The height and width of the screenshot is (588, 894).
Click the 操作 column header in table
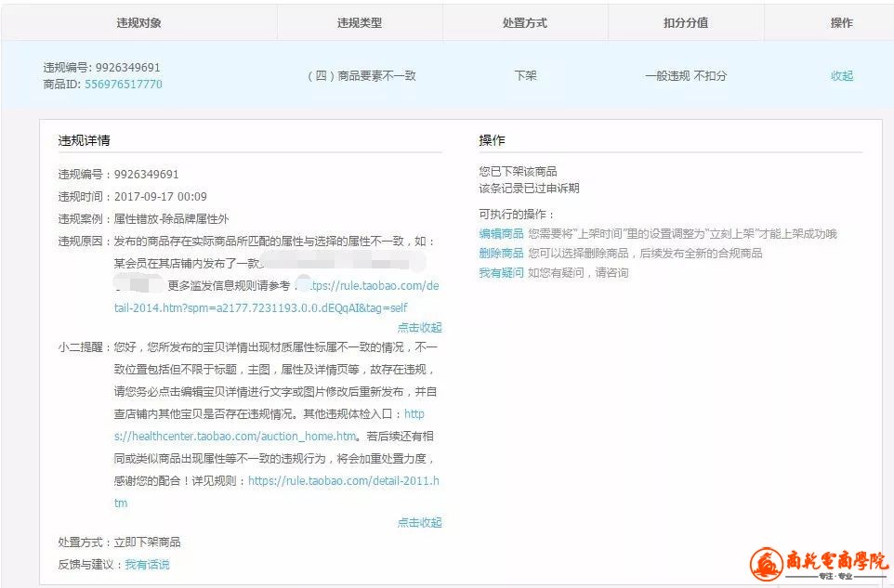tap(841, 22)
